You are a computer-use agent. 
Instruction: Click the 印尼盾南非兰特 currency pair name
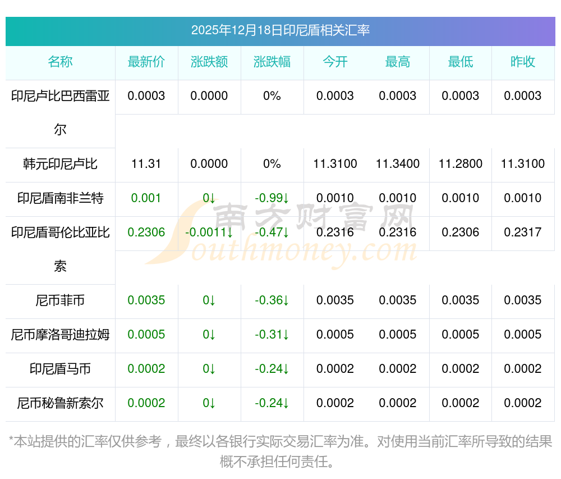[60, 198]
